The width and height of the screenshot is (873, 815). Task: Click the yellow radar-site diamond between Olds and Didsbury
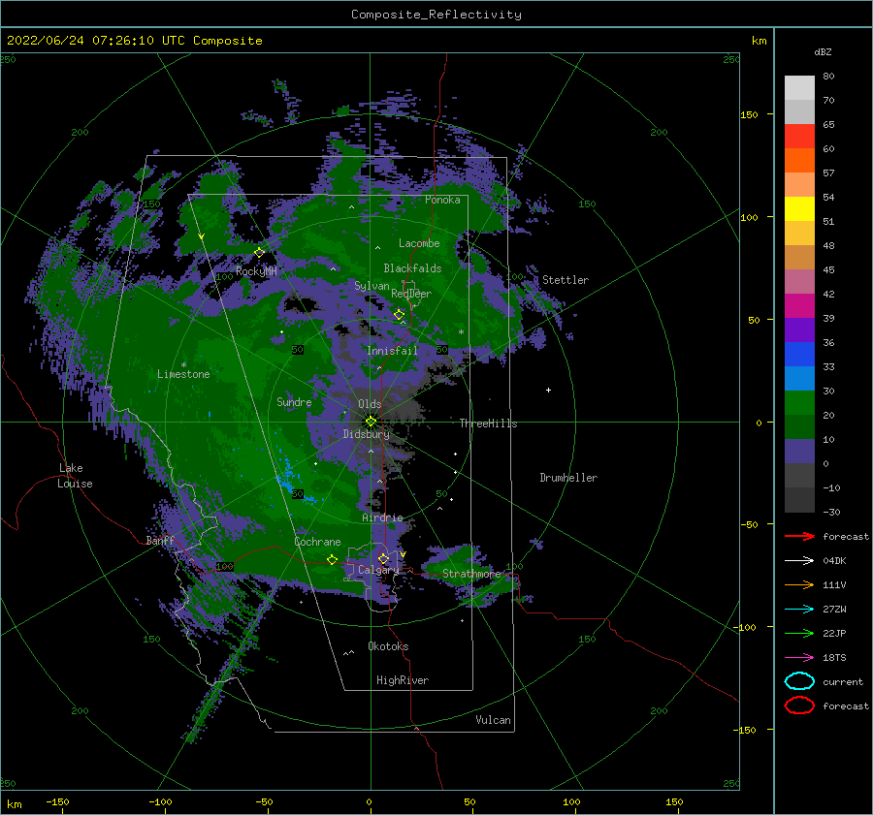coord(371,422)
